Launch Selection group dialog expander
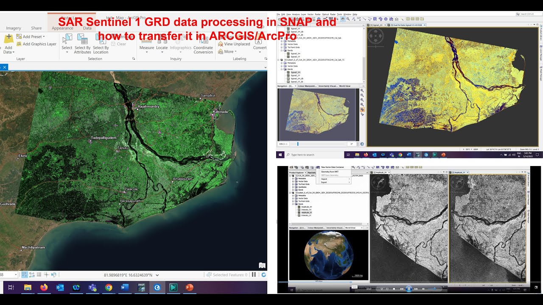 (x=134, y=59)
